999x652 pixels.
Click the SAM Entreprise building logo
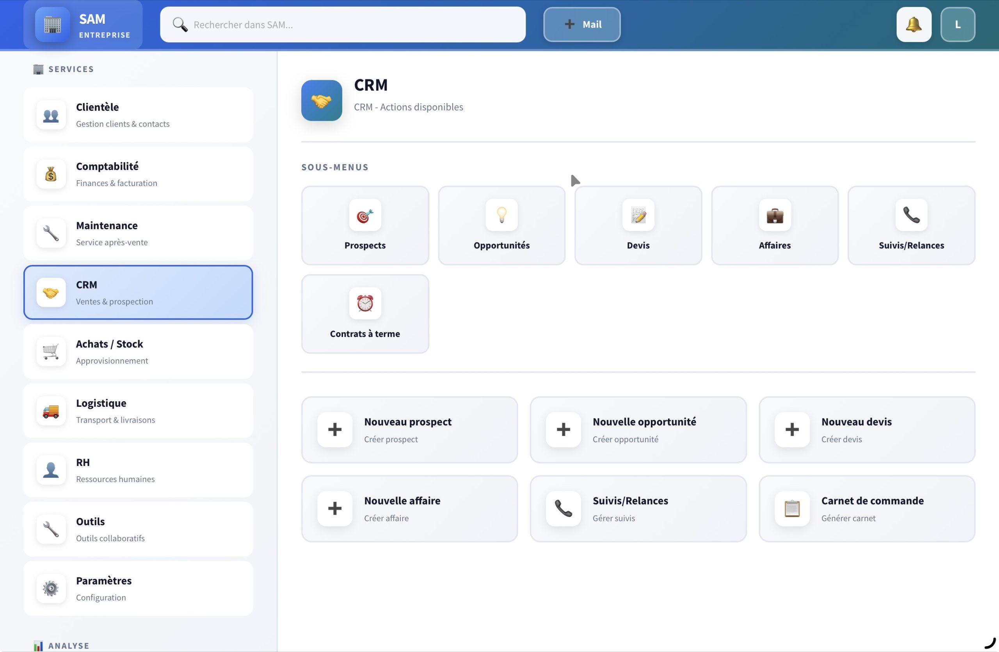[52, 24]
